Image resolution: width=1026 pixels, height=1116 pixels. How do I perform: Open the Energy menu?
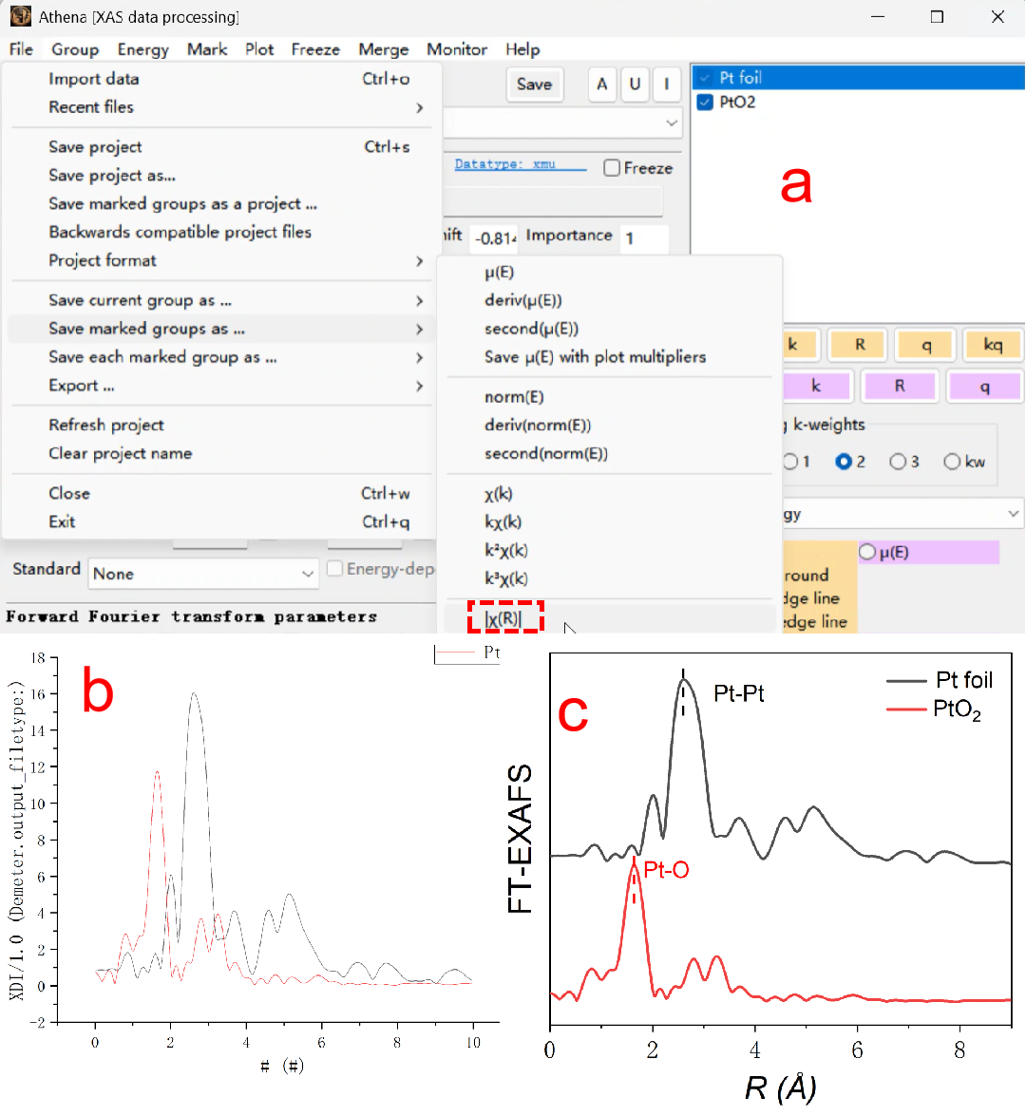143,49
